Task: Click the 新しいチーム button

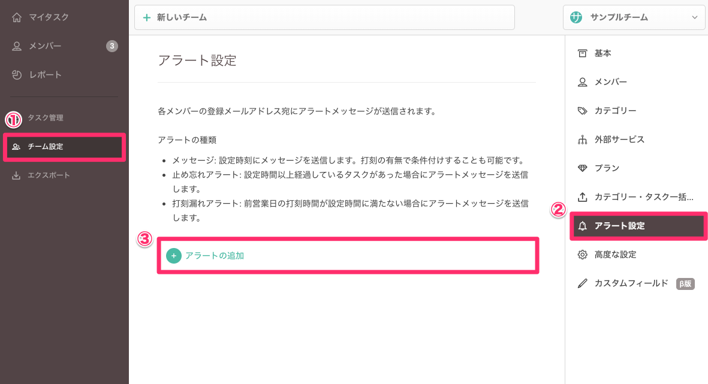Action: 324,17
